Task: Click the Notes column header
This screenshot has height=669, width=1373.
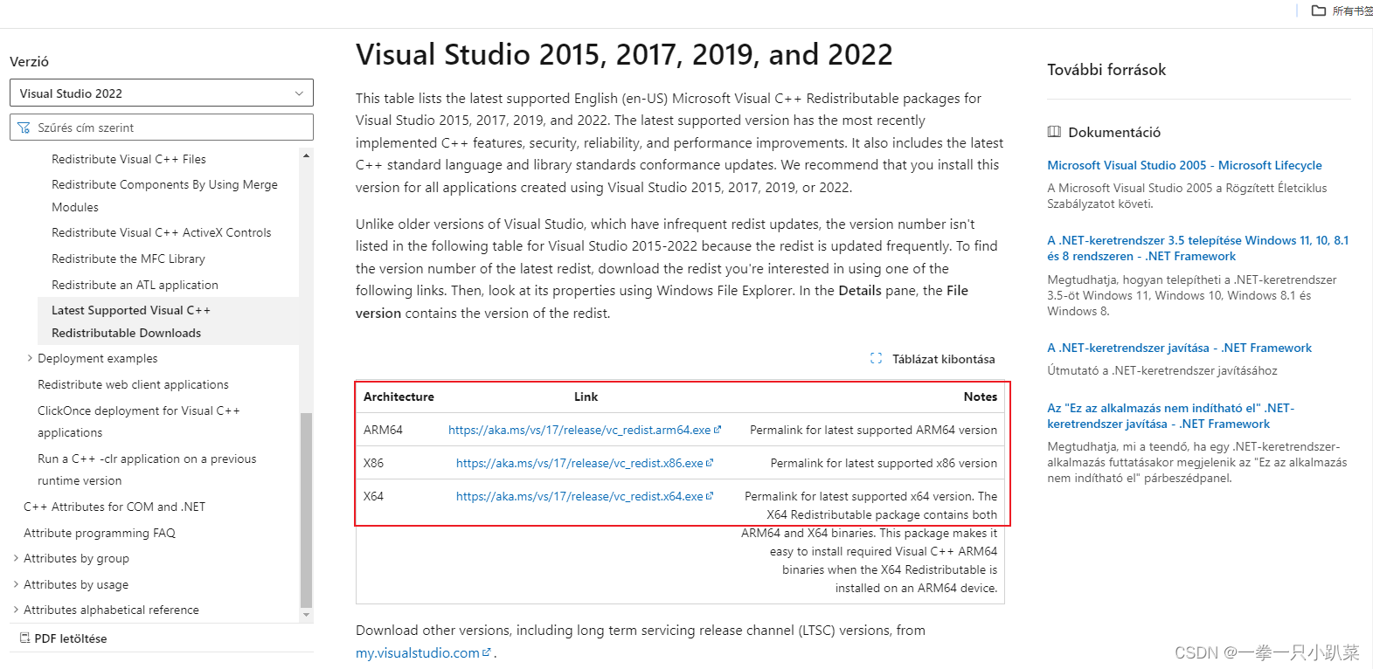Action: click(981, 397)
